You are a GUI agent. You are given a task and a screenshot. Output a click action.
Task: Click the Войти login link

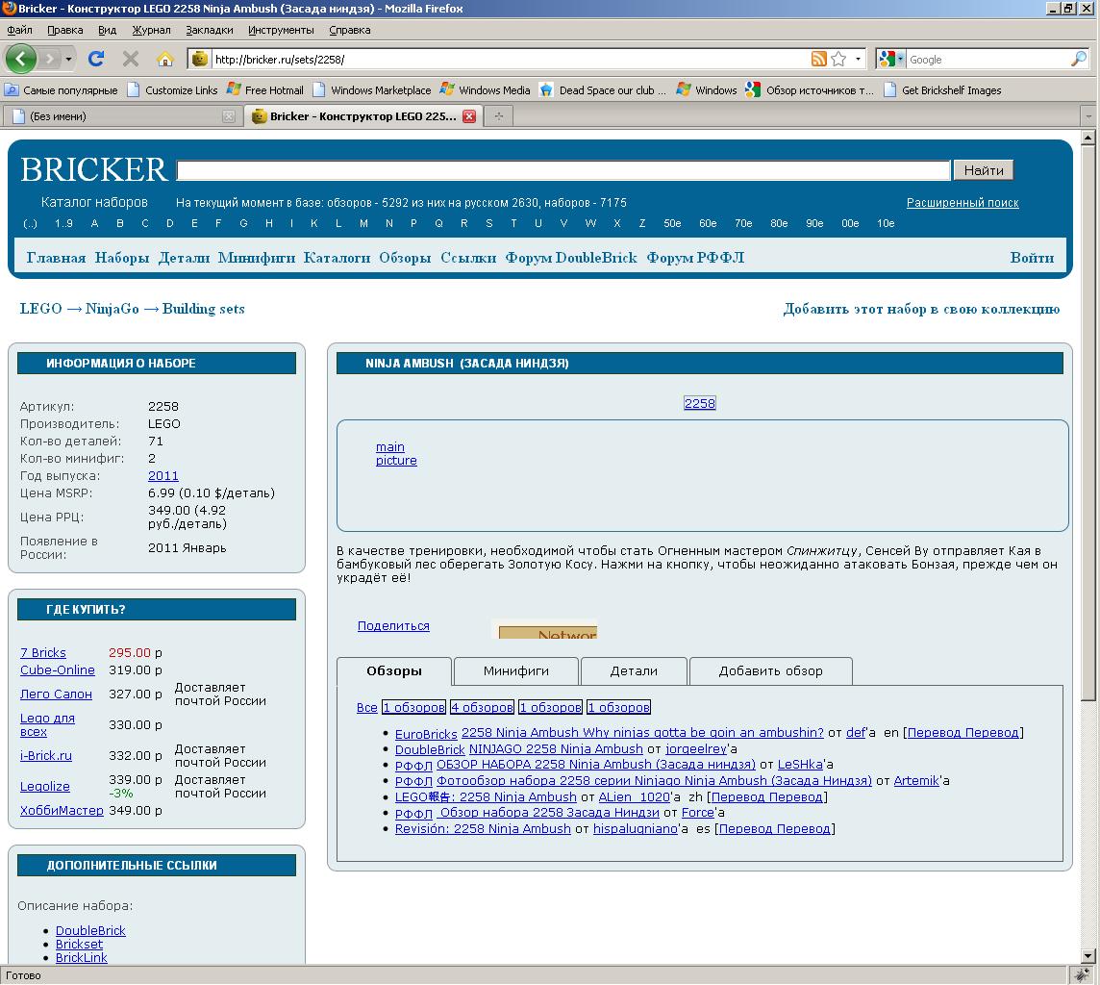1031,258
